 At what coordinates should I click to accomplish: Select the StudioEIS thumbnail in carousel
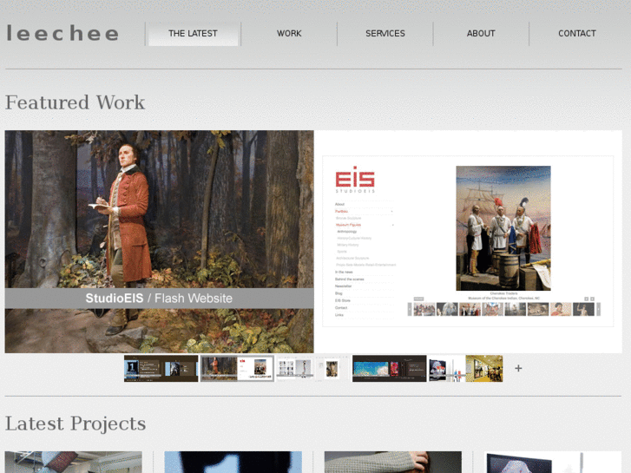pos(237,368)
